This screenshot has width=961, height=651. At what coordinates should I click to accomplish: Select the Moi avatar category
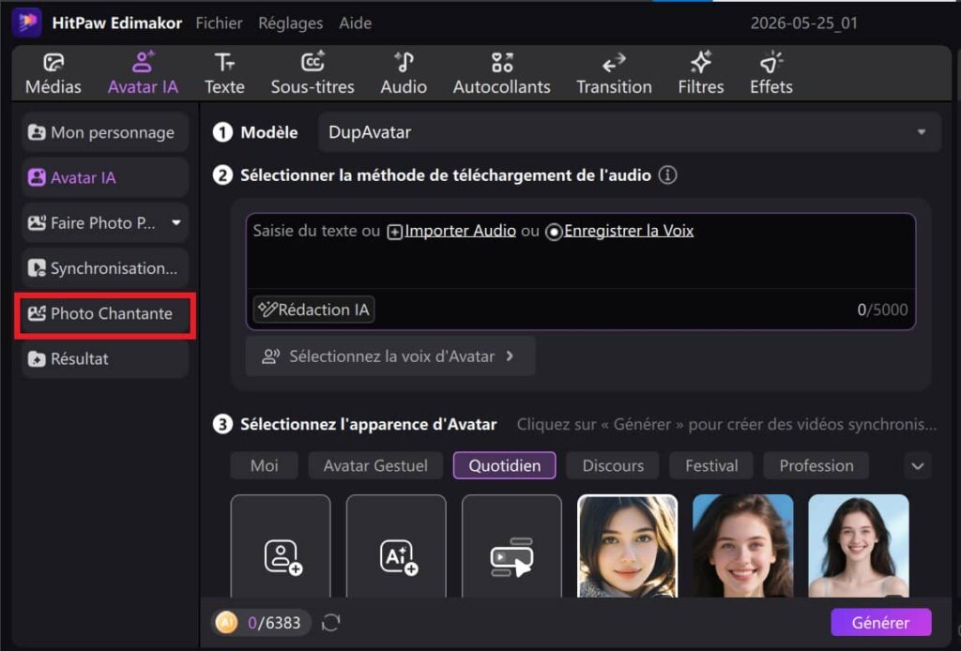(x=264, y=465)
